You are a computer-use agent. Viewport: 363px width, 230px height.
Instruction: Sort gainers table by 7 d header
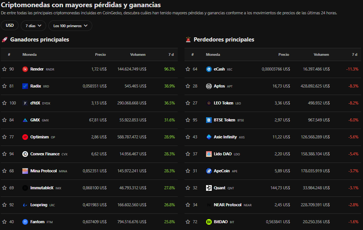tap(171, 55)
